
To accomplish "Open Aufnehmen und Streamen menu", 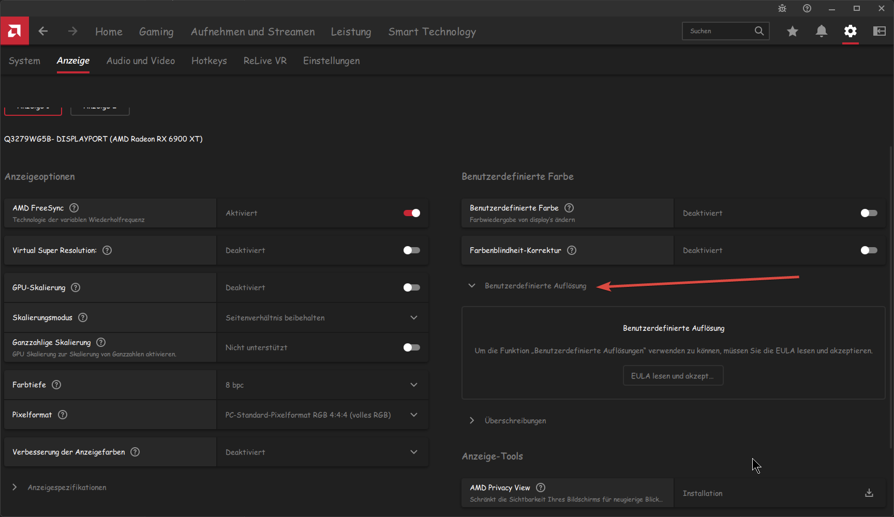I will point(252,32).
